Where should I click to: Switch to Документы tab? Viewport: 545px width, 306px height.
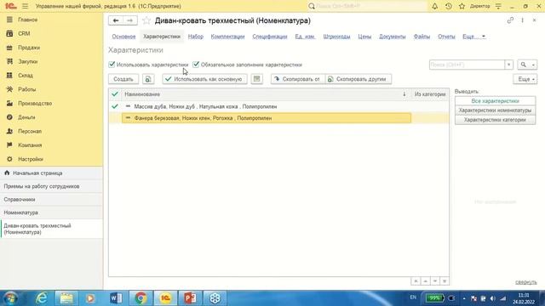coord(393,37)
